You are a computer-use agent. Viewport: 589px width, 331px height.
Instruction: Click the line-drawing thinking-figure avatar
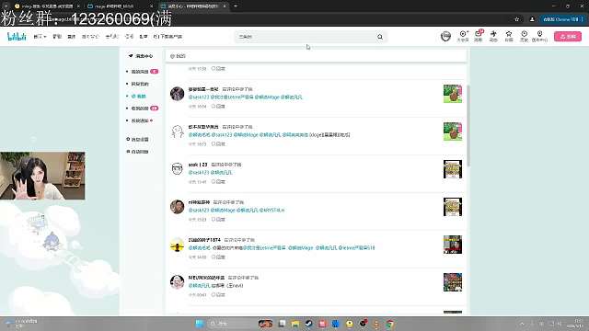click(x=177, y=131)
